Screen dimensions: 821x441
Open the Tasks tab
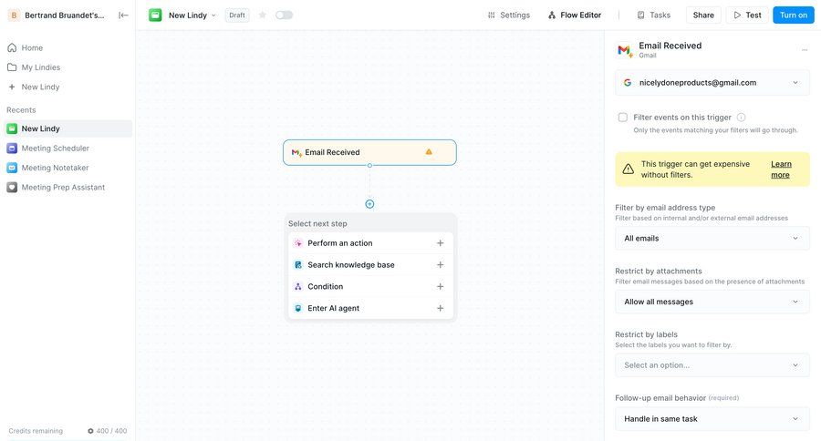(x=653, y=15)
